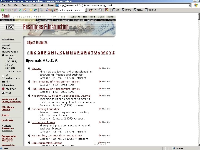Viewport: 200px width, 150px height.
Task: Select the Publications tab
Action: pyautogui.click(x=92, y=20)
